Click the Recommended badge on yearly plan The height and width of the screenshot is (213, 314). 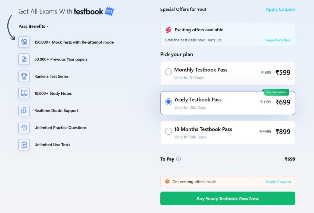(276, 92)
